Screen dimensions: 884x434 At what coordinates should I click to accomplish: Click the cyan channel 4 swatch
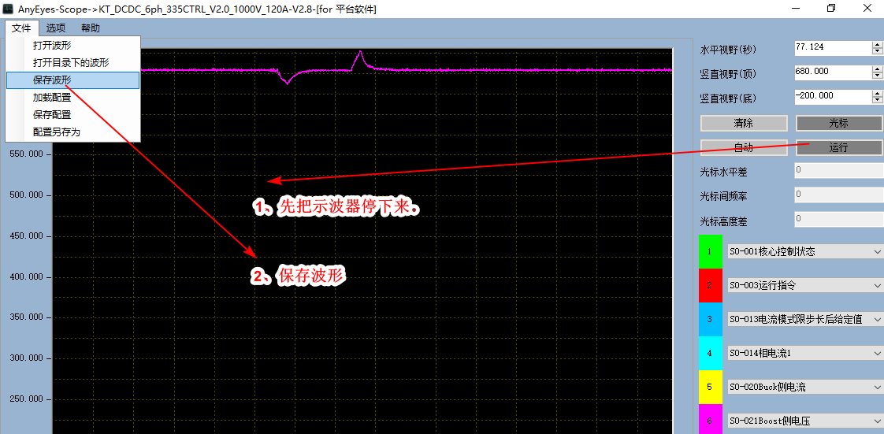(x=711, y=353)
